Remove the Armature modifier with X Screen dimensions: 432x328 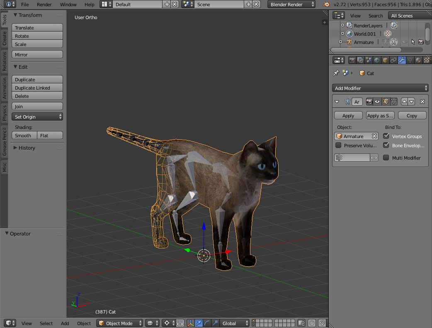[422, 102]
